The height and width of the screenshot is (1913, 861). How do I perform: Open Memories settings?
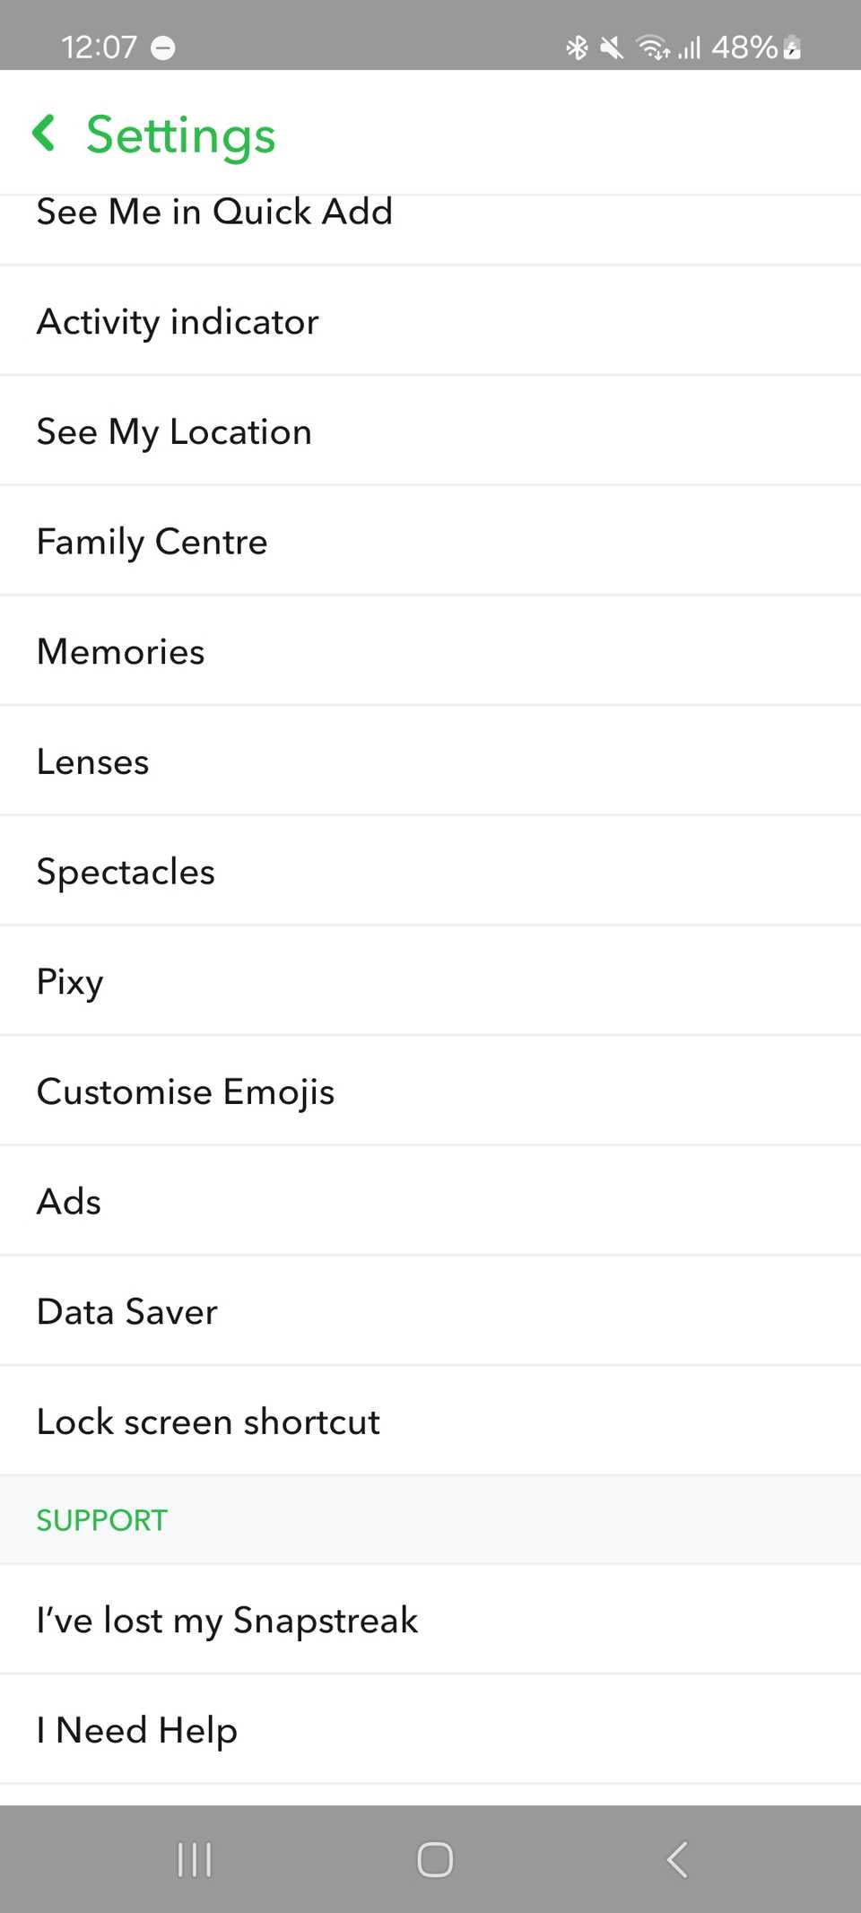(120, 652)
